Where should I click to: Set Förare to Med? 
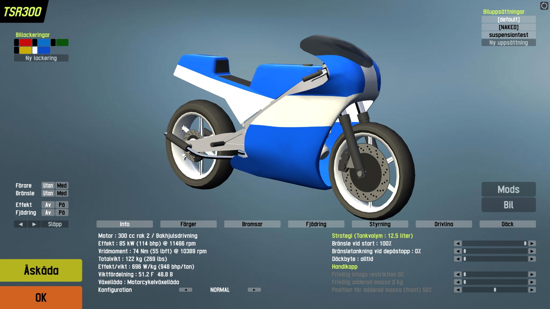click(62, 186)
